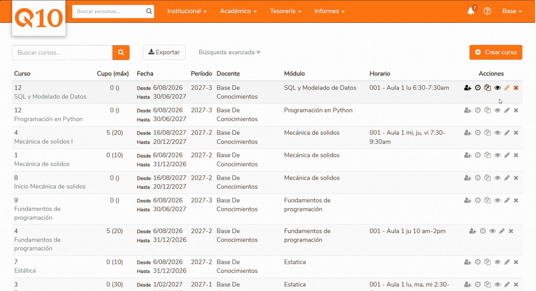Open the Académico menu
This screenshot has height=291, width=536.
[238, 11]
